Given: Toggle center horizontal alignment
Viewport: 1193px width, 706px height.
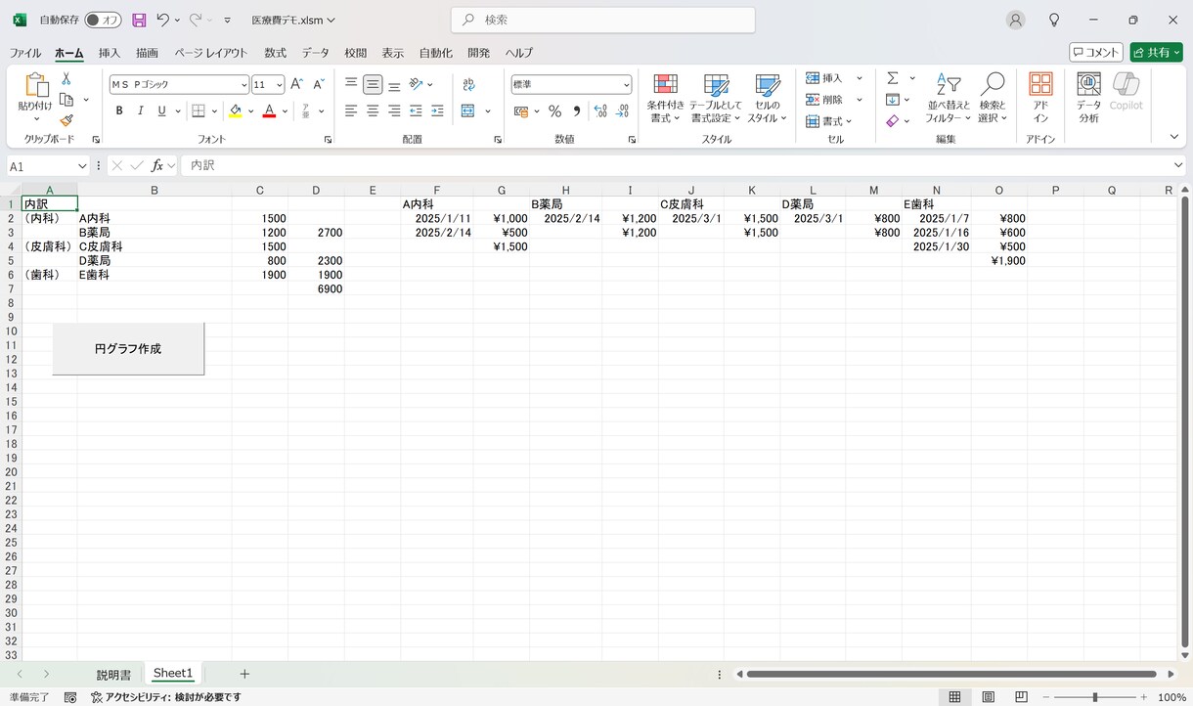Looking at the screenshot, I should click(373, 110).
